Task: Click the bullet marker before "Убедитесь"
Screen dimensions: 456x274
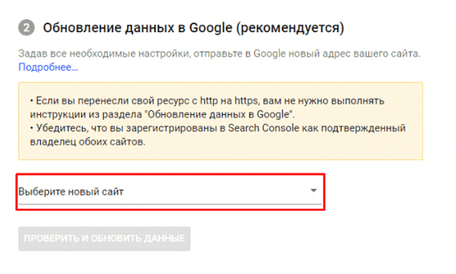Action: [31, 128]
